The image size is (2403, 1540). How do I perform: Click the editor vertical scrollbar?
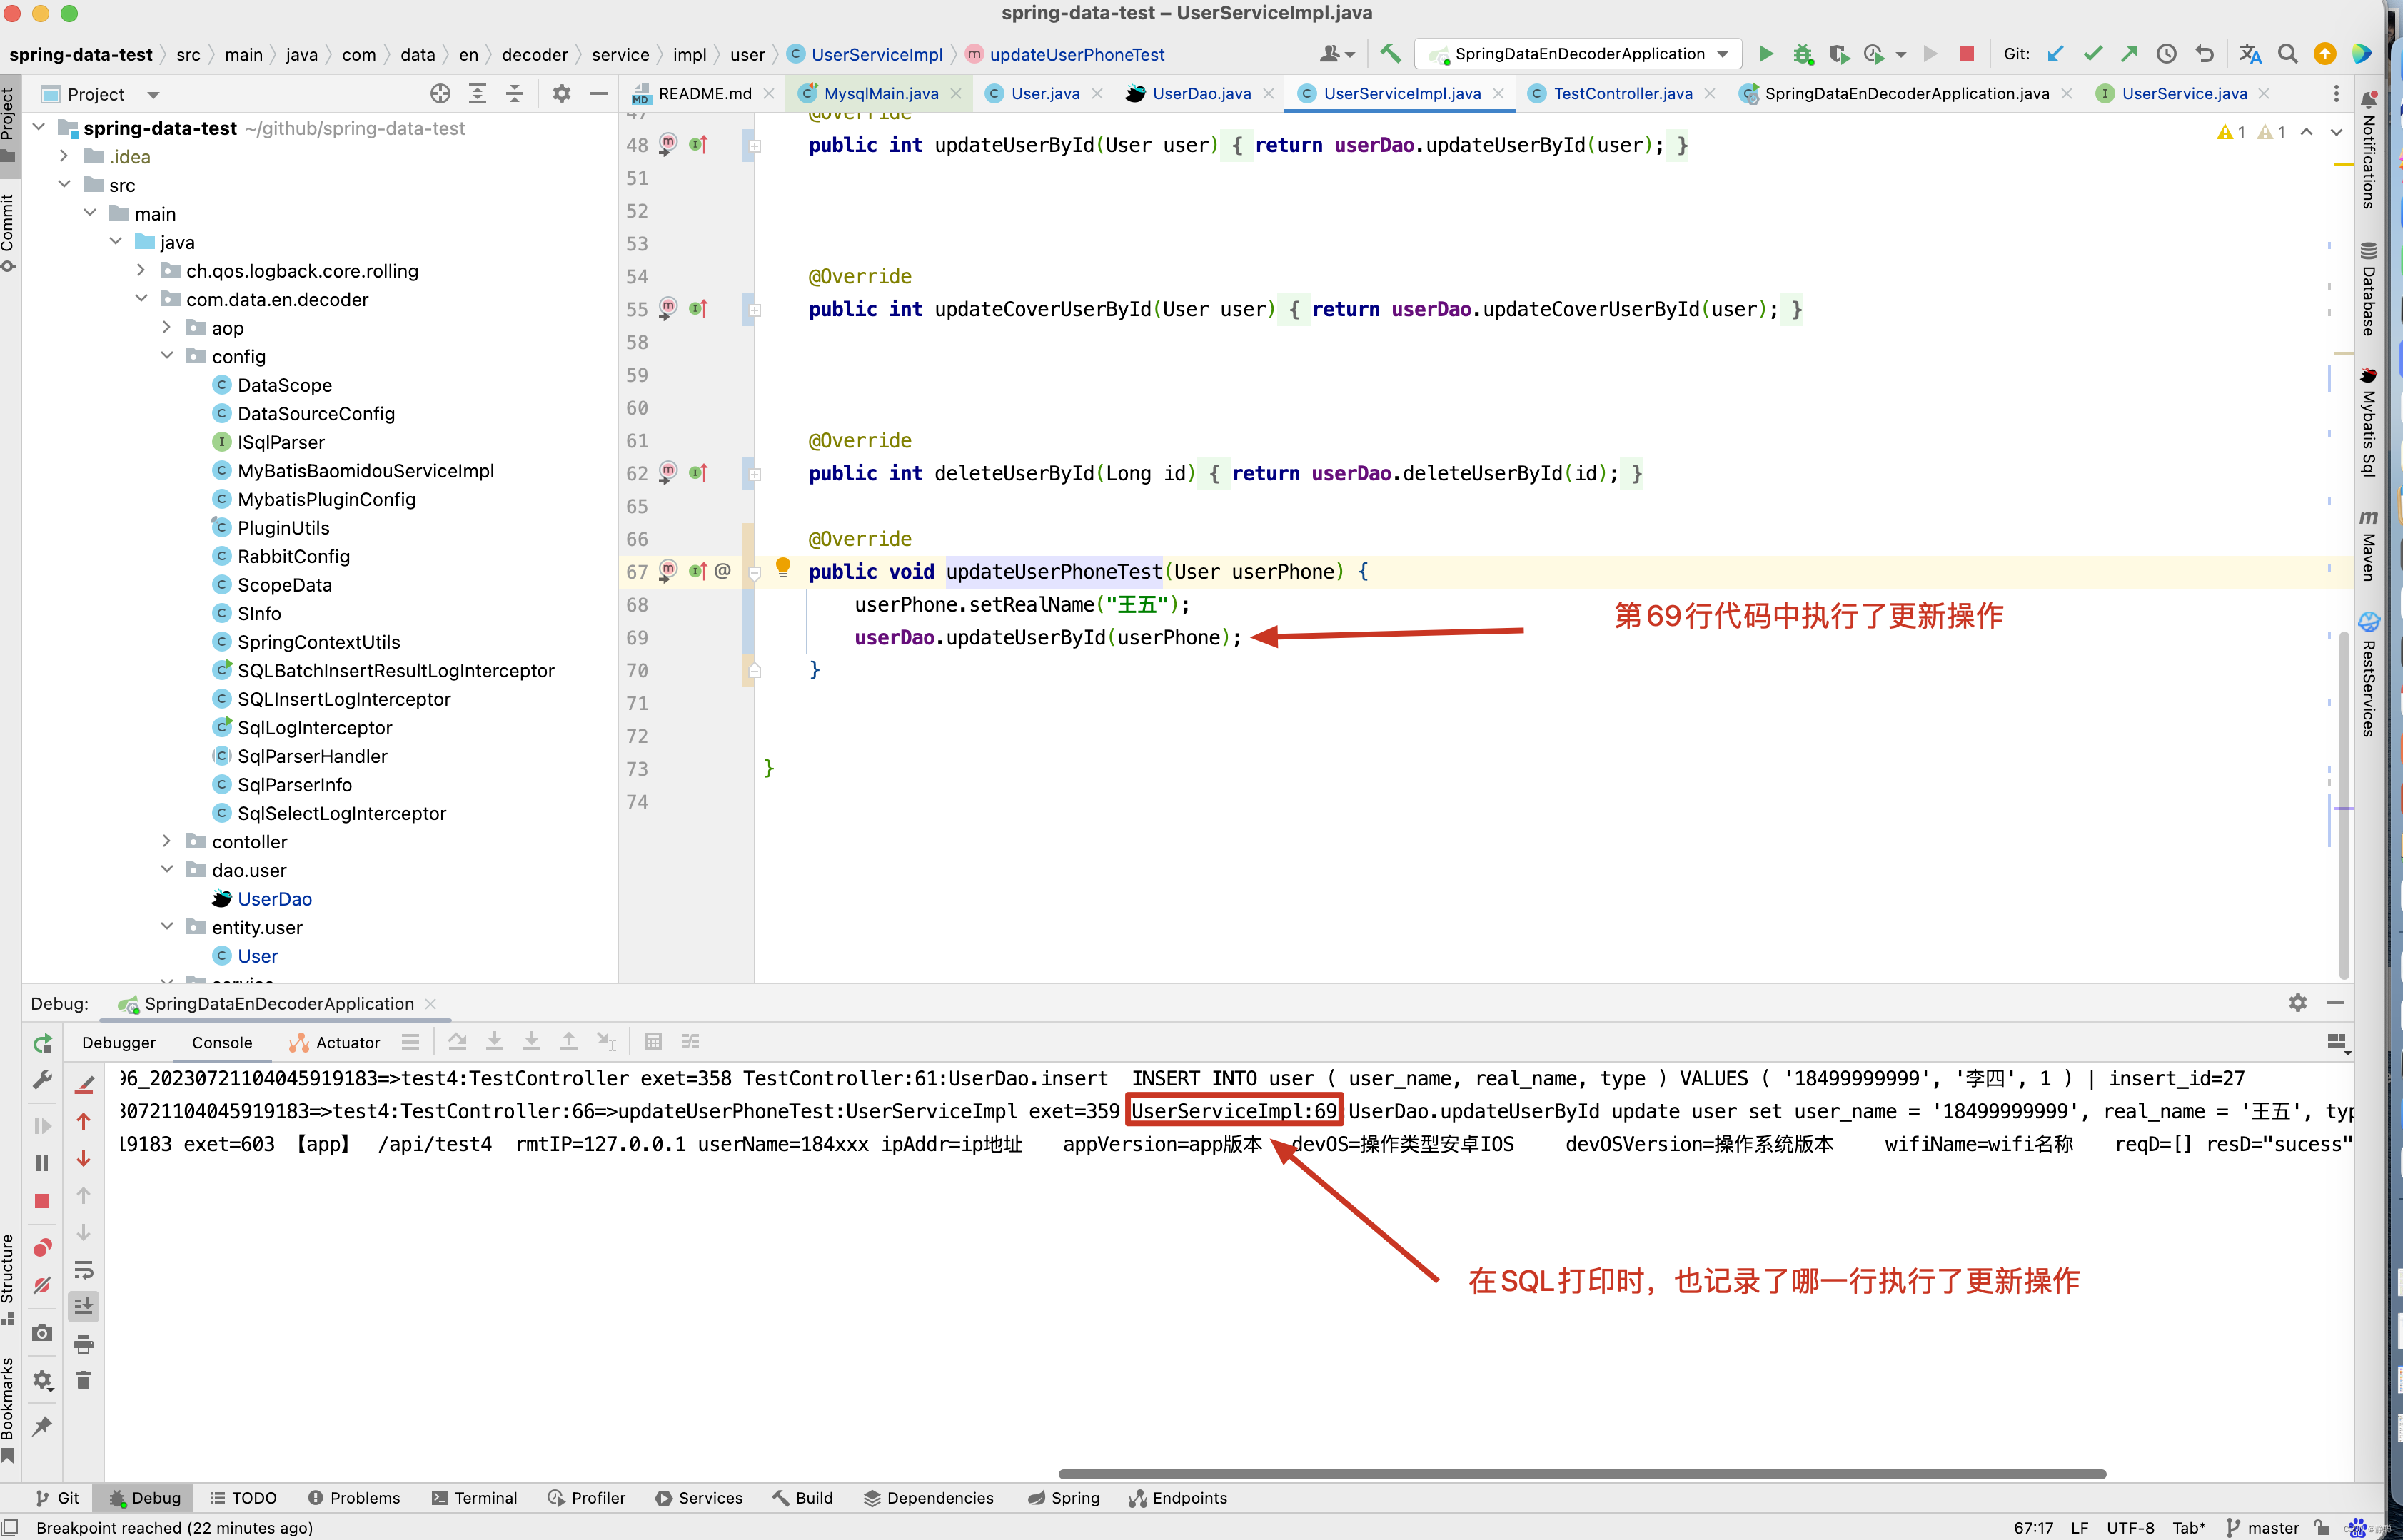(x=2344, y=805)
